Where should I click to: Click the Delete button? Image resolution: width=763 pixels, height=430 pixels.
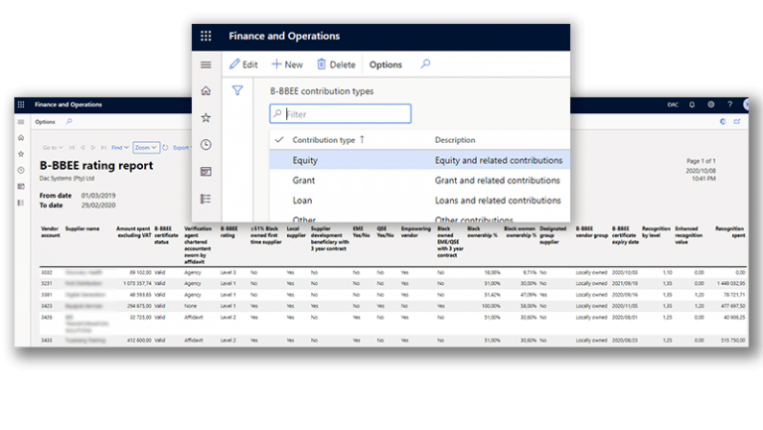pyautogui.click(x=336, y=65)
